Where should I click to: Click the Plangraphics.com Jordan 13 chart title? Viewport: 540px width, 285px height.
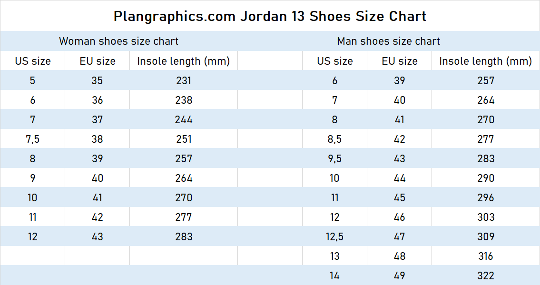270,16
